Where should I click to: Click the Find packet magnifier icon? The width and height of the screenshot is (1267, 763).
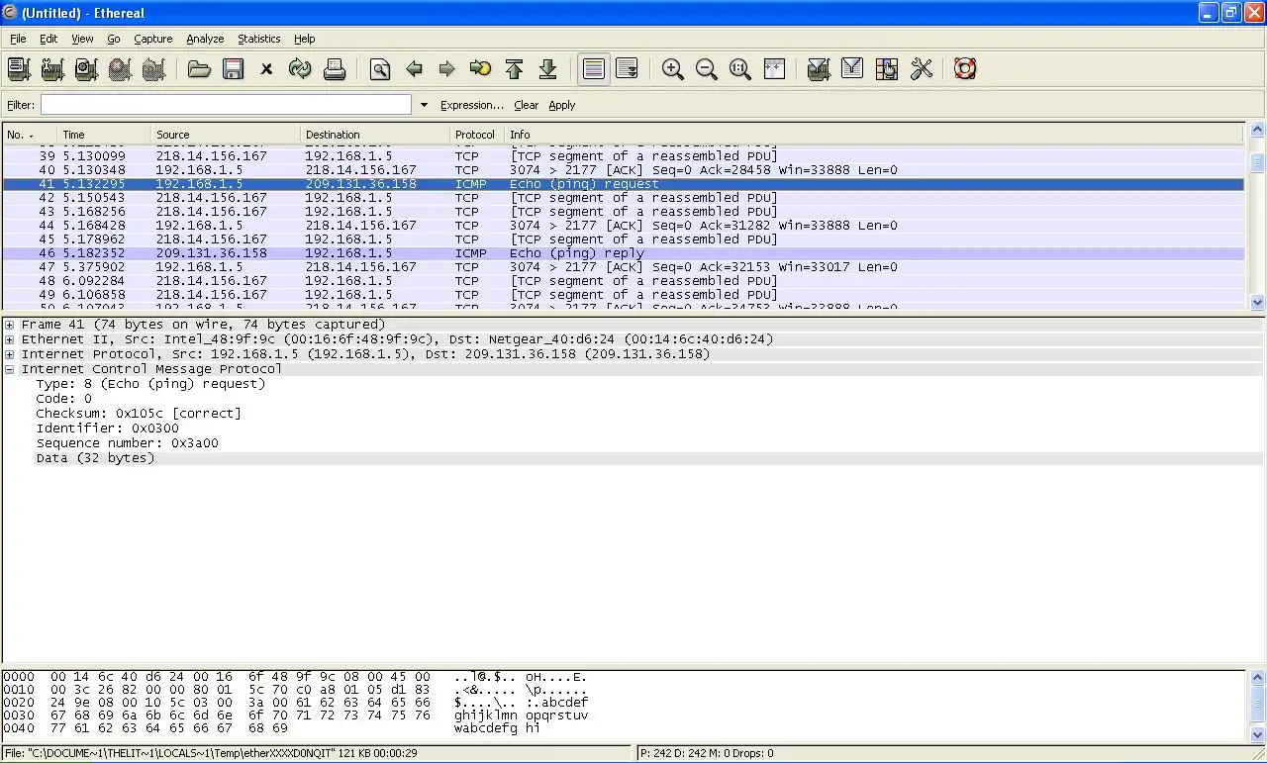(380, 69)
